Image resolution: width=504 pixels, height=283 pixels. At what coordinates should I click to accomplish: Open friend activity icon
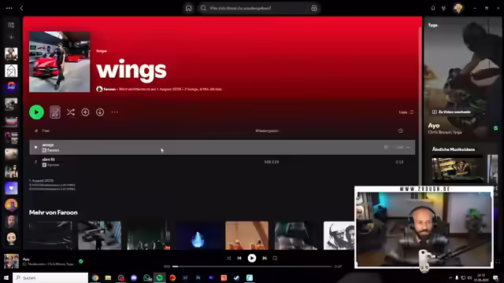[444, 9]
